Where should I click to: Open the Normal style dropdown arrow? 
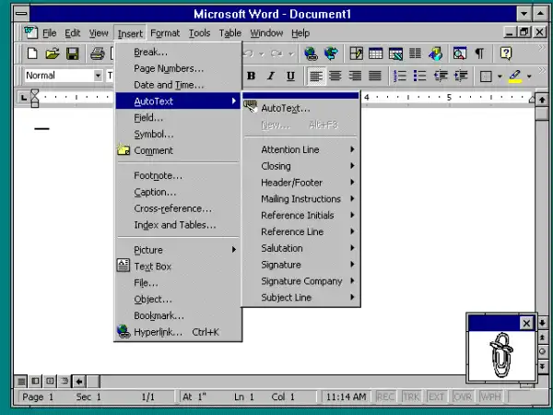pos(98,77)
